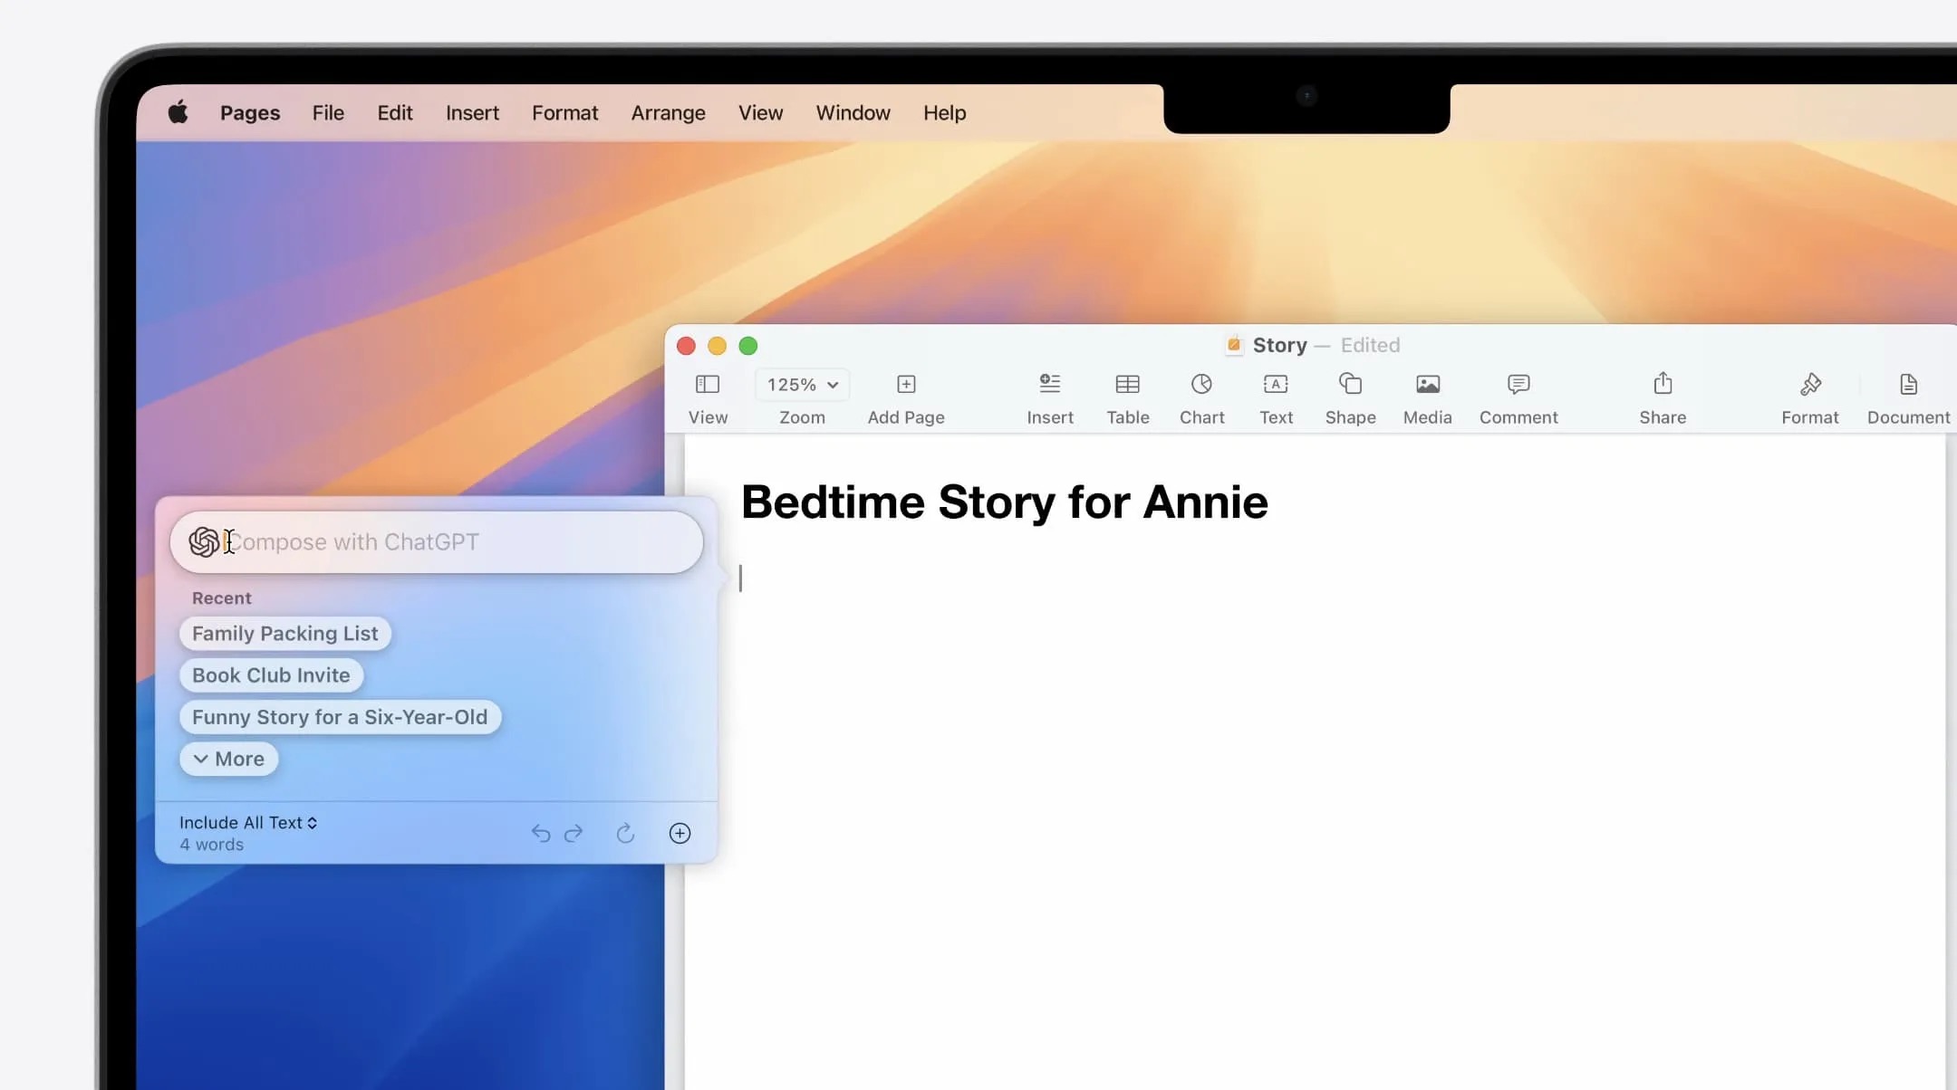This screenshot has width=1957, height=1090.
Task: Open the Chart insertion tool
Action: click(1200, 397)
